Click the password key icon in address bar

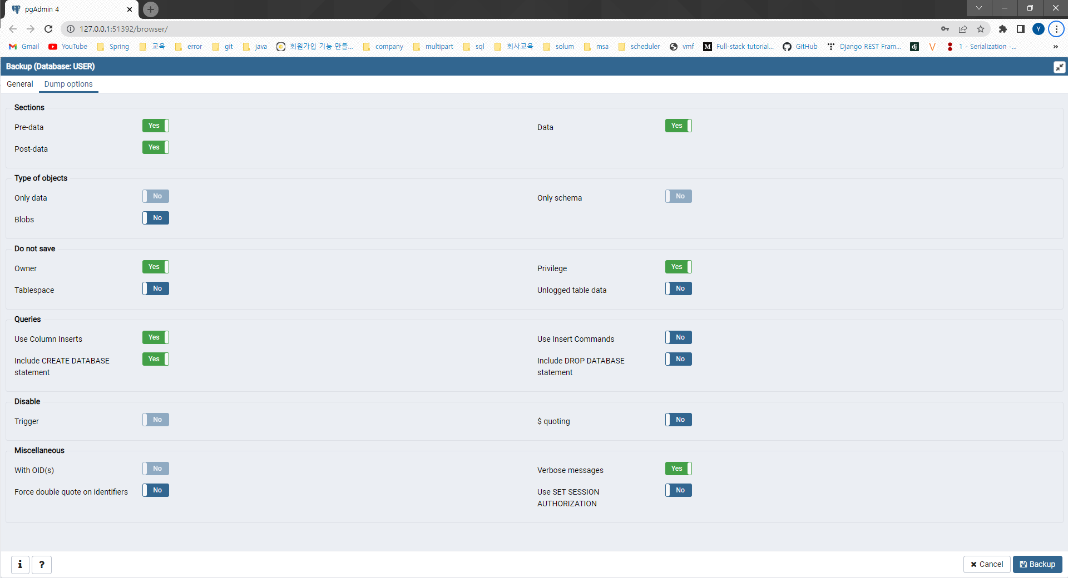[945, 29]
